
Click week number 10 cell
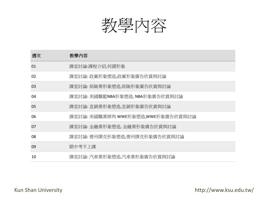click(x=34, y=157)
